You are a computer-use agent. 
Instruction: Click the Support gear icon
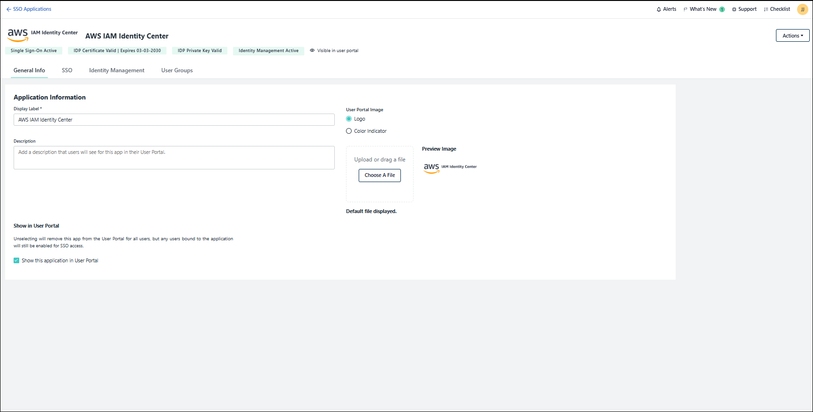734,9
